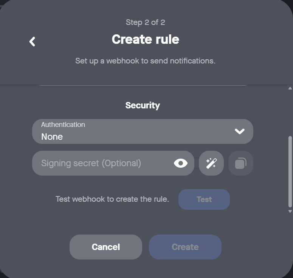Go back using the left chevron arrow
The width and height of the screenshot is (293, 278).
[x=33, y=42]
